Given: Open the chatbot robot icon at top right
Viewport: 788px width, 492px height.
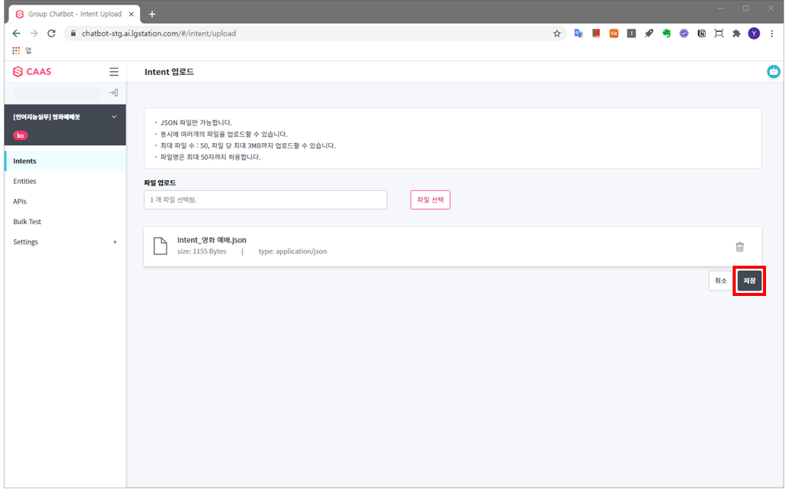Looking at the screenshot, I should 773,72.
